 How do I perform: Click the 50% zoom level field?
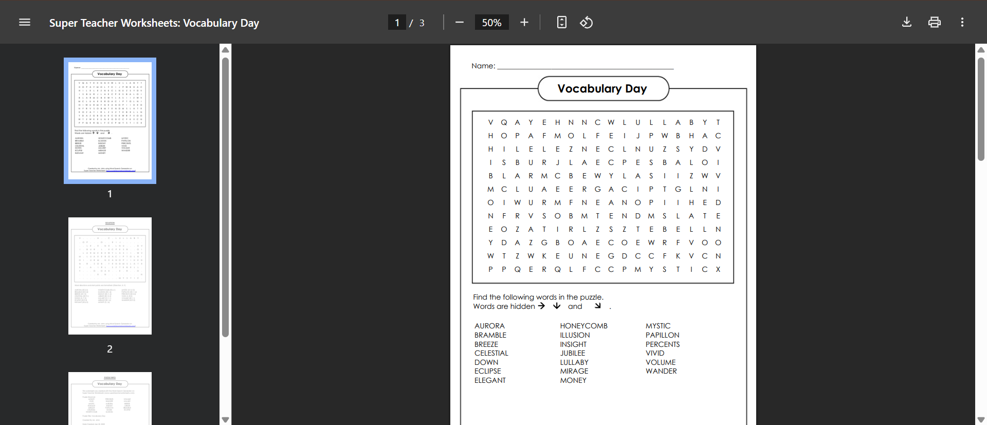click(x=491, y=23)
